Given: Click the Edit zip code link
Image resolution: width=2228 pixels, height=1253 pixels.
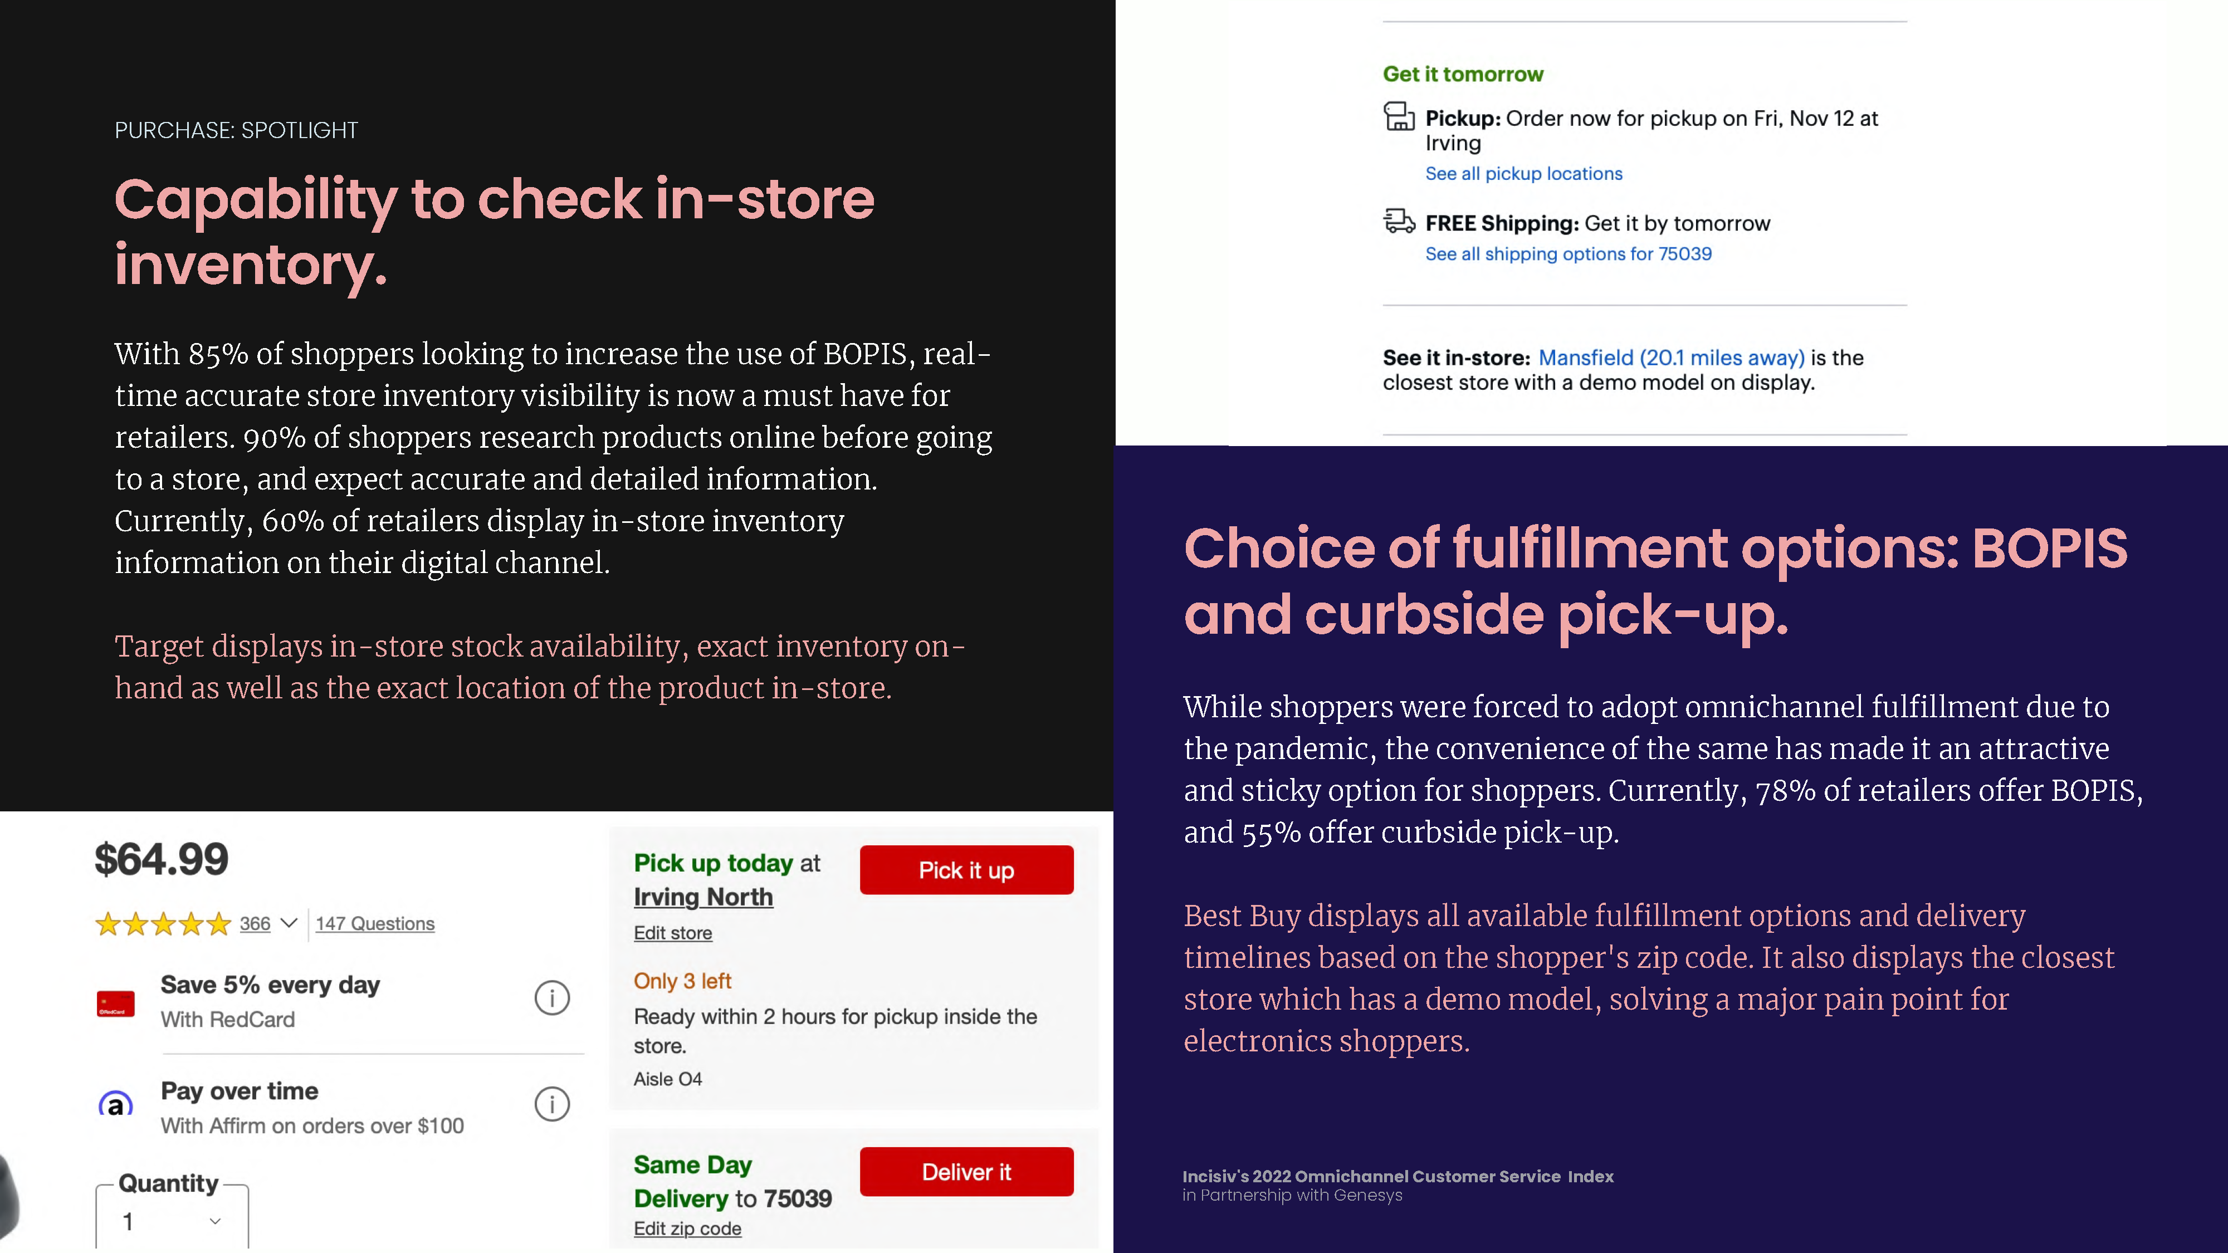Looking at the screenshot, I should click(687, 1229).
